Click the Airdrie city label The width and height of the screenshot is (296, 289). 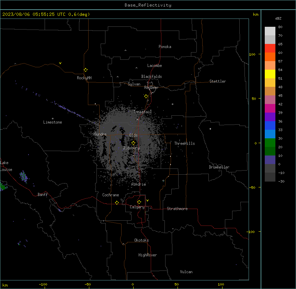[x=139, y=184]
